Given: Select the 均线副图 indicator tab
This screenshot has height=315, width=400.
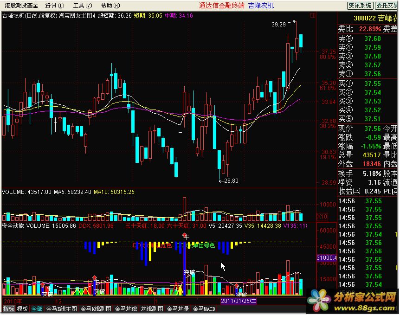Looking at the screenshot, I should [x=152, y=309].
